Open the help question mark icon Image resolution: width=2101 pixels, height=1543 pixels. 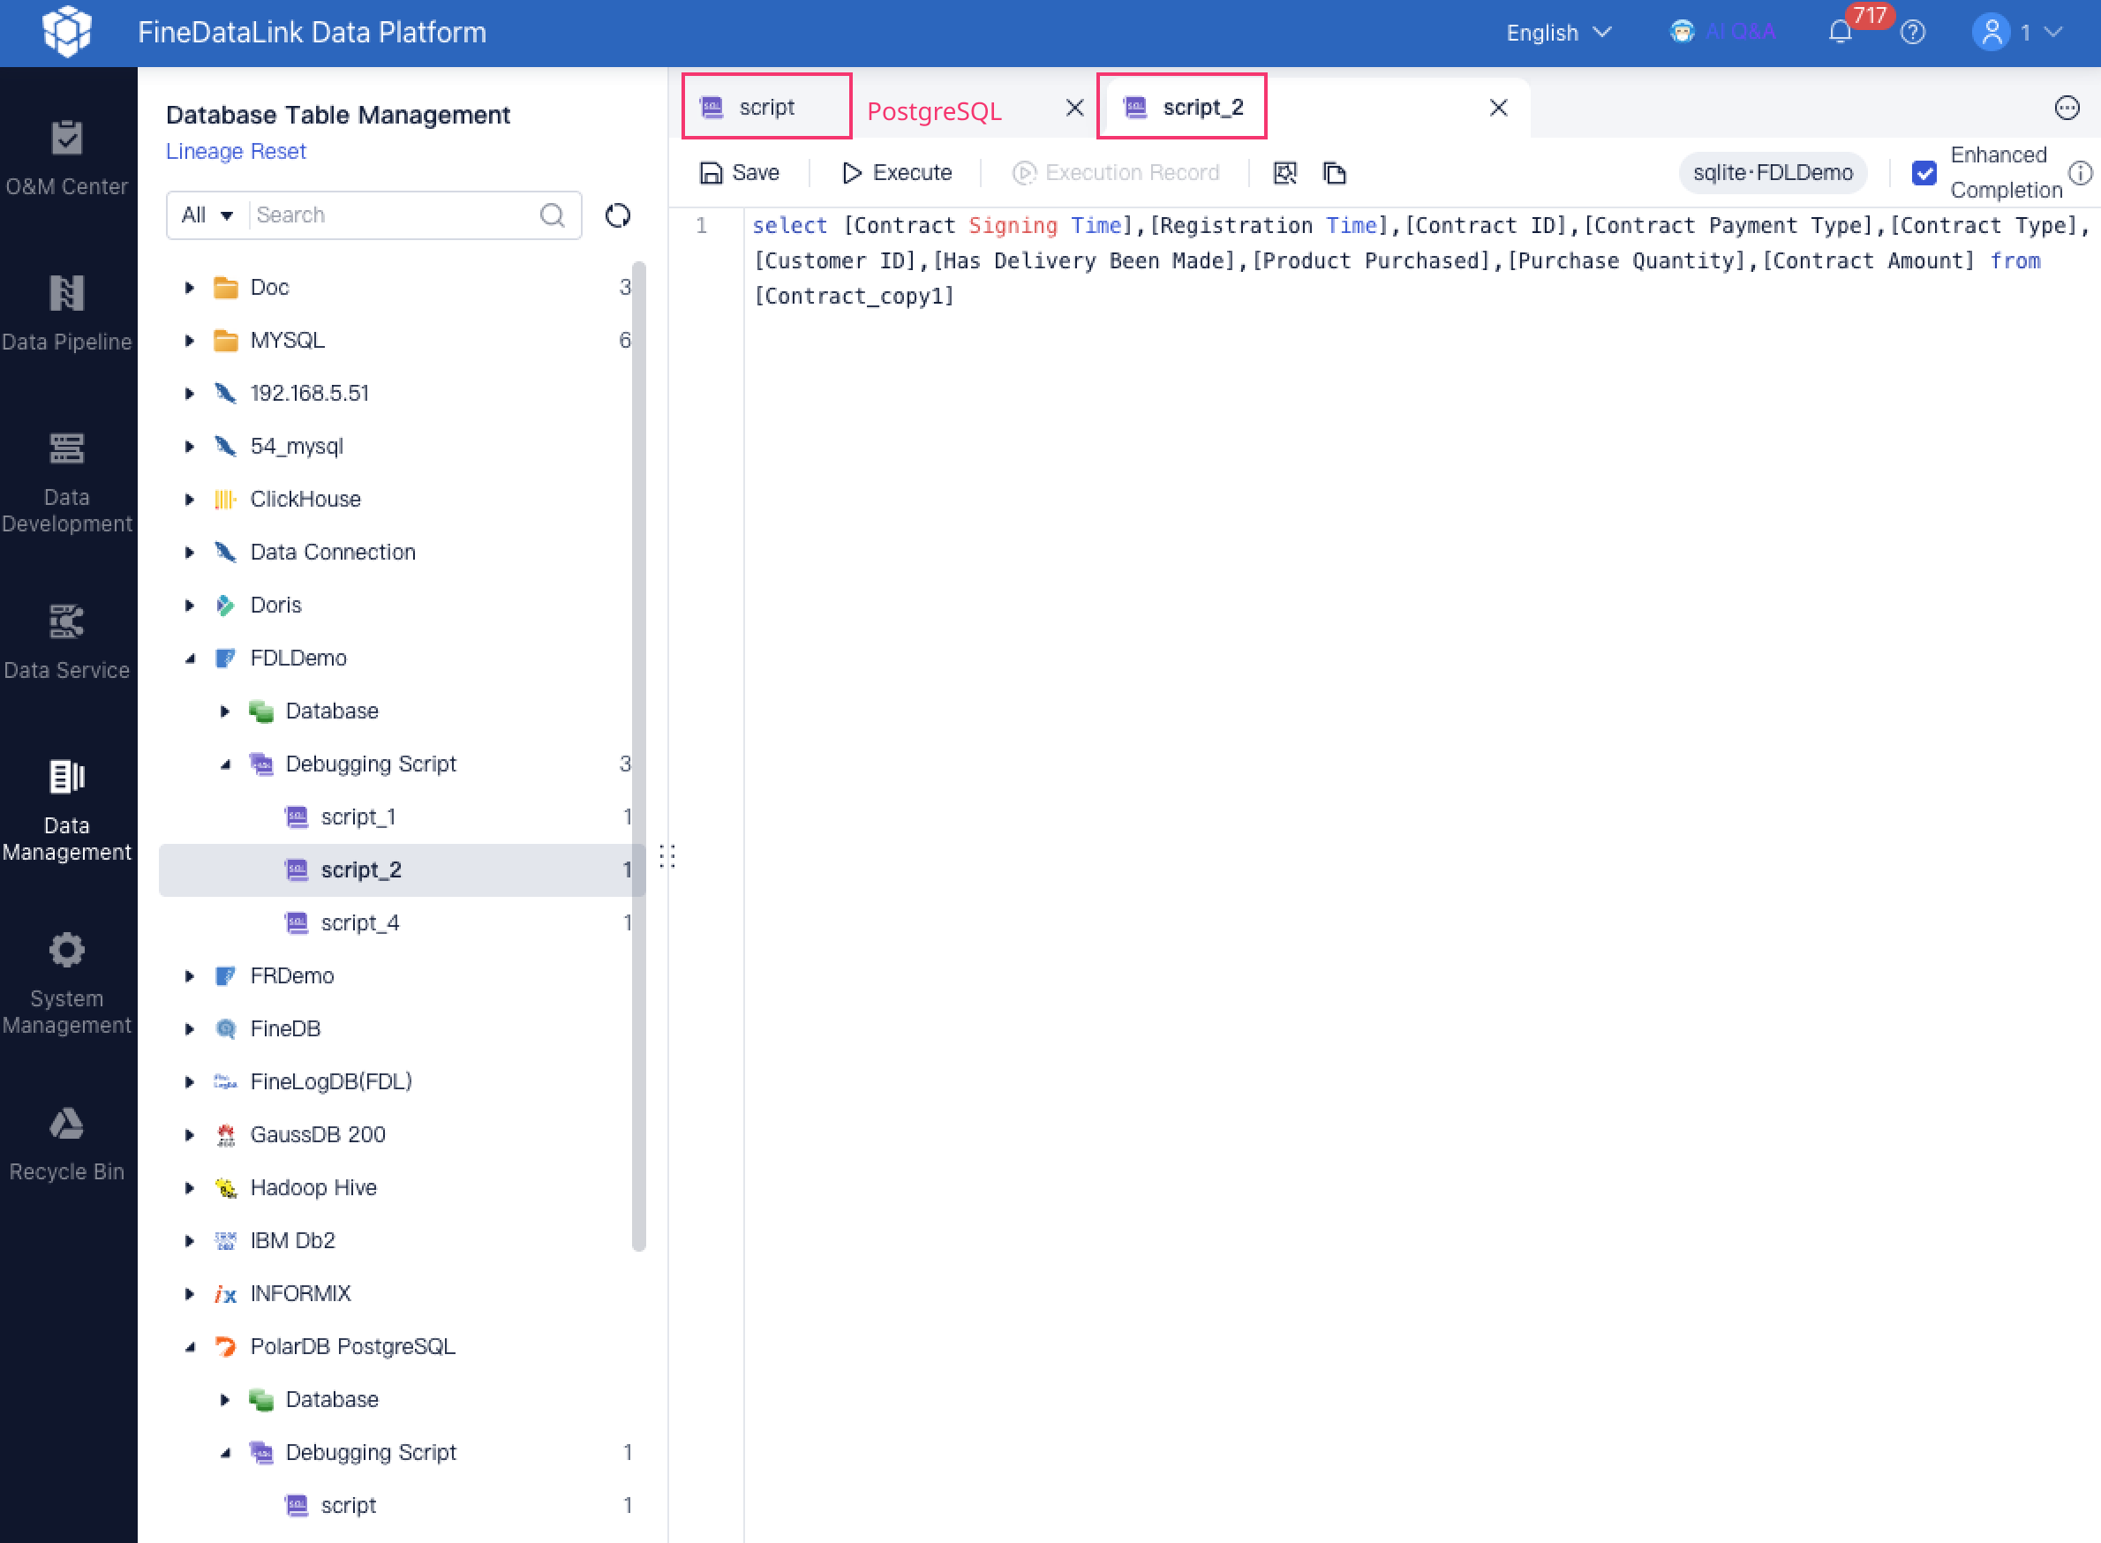pos(1912,33)
